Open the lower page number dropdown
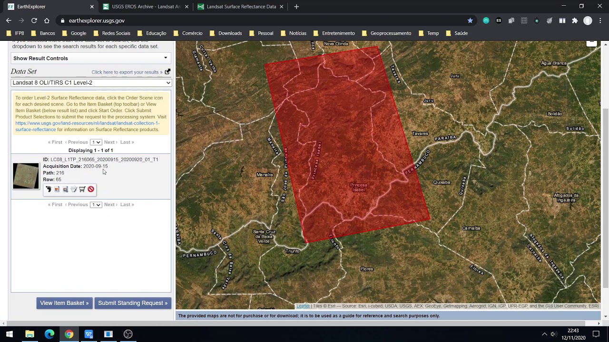609x342 pixels. point(96,205)
